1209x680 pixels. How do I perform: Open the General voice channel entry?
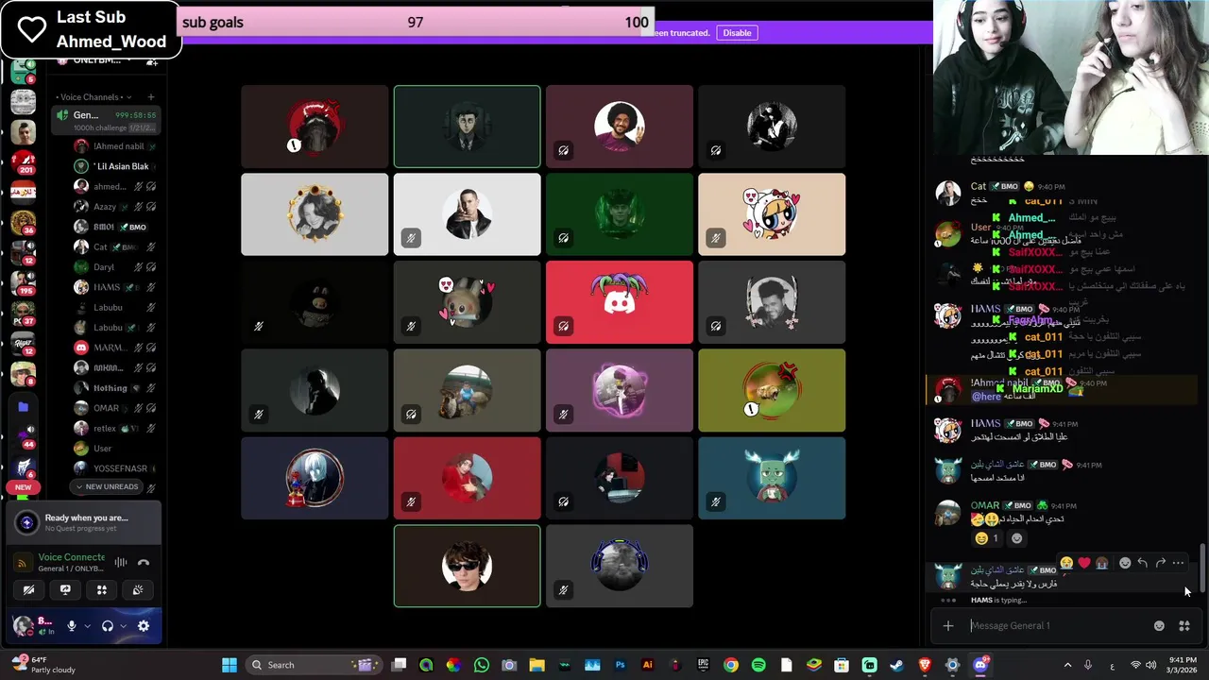point(106,120)
